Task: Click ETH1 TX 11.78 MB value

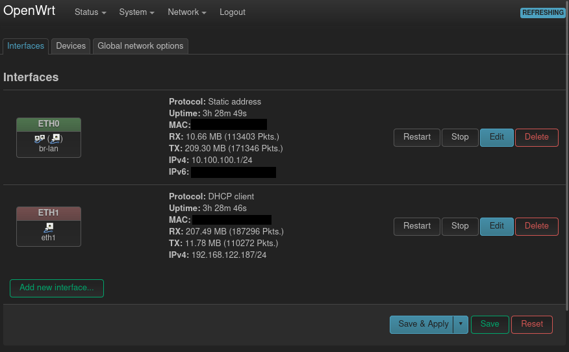Action: point(231,243)
